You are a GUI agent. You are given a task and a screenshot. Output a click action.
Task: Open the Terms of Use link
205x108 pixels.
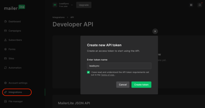(107, 75)
